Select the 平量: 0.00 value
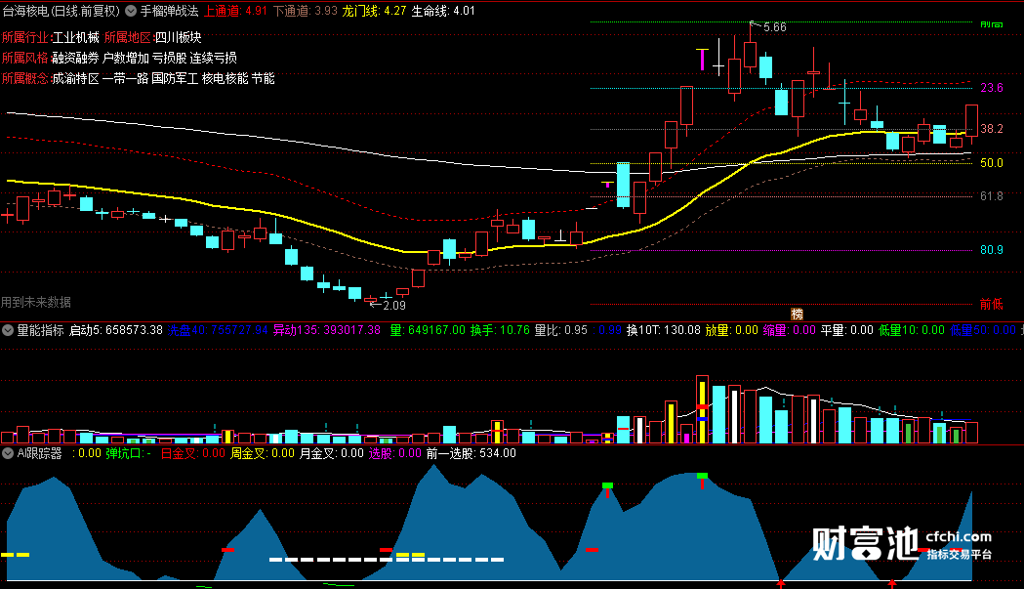The height and width of the screenshot is (589, 1024). (x=847, y=330)
